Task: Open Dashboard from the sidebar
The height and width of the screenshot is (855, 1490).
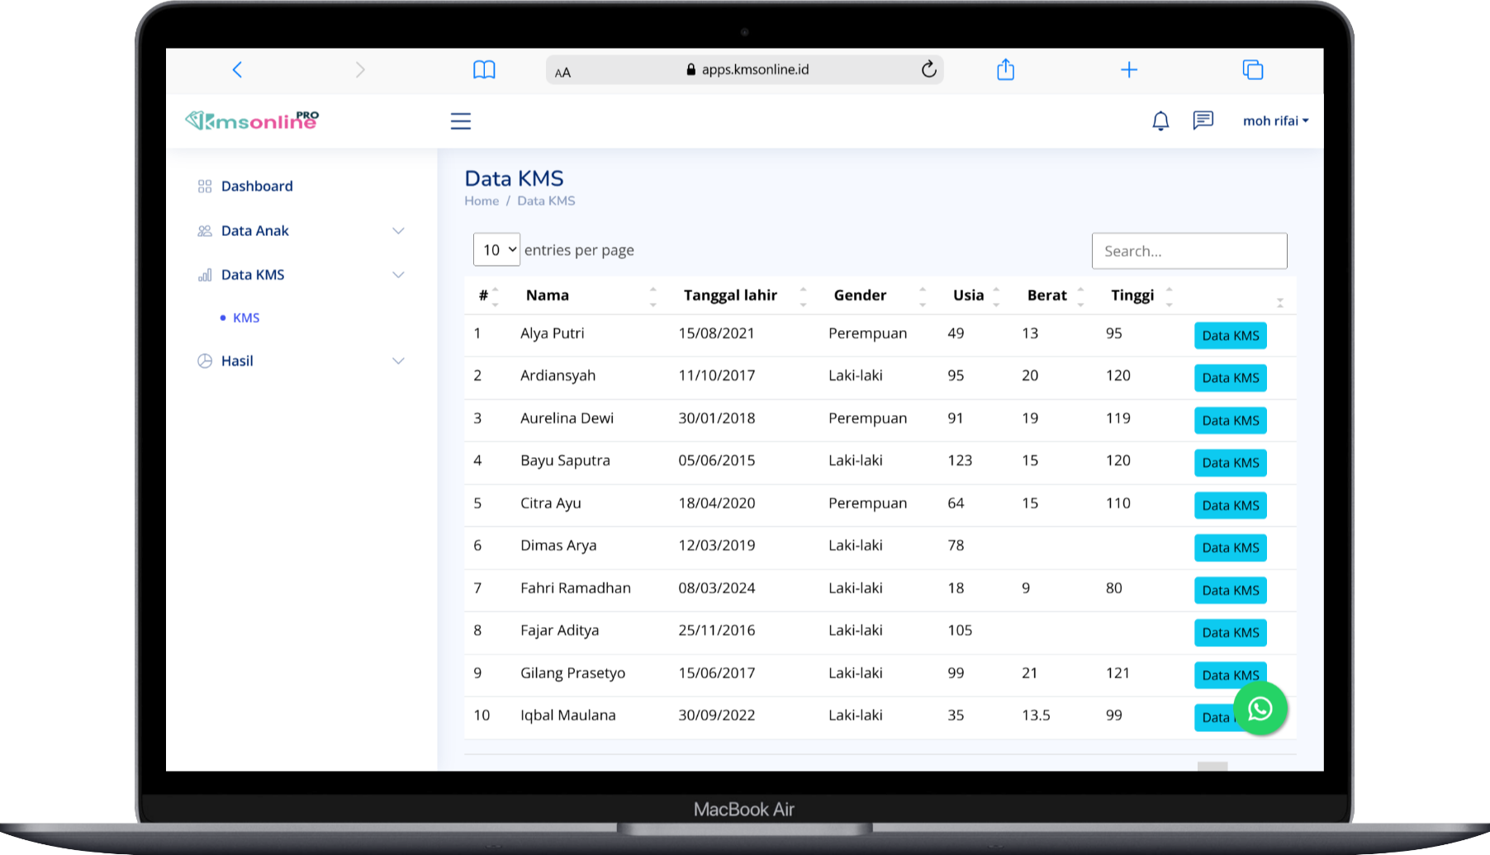Action: click(x=256, y=187)
